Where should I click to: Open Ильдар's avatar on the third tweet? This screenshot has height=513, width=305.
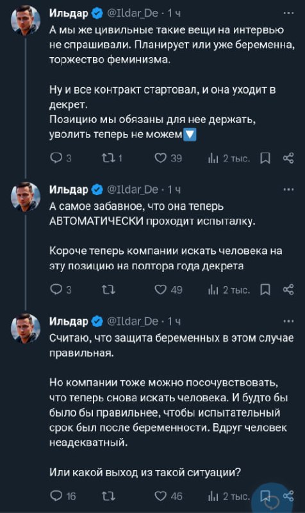point(26,328)
